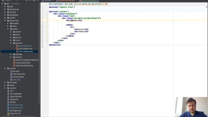Viewport: 208px width, 117px height.
Task: Expand the auth folder in views
Action: pos(11,35)
